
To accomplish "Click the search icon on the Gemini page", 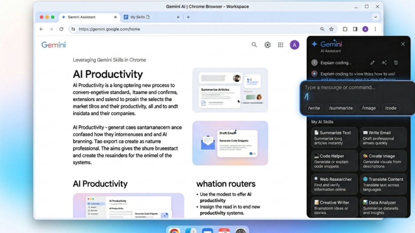I will pos(254,45).
